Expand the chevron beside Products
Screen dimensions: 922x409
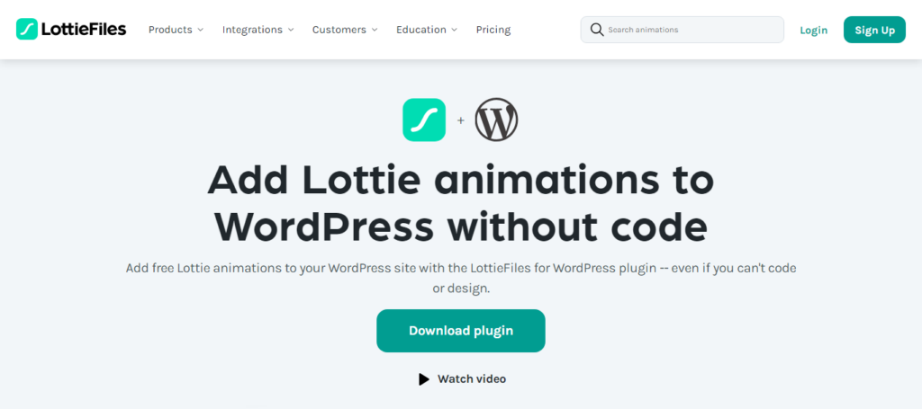(200, 31)
